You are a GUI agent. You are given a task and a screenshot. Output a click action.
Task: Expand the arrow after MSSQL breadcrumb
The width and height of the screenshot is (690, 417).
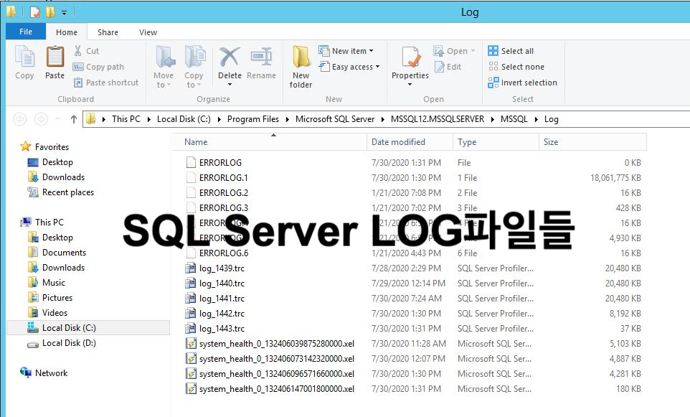[536, 119]
